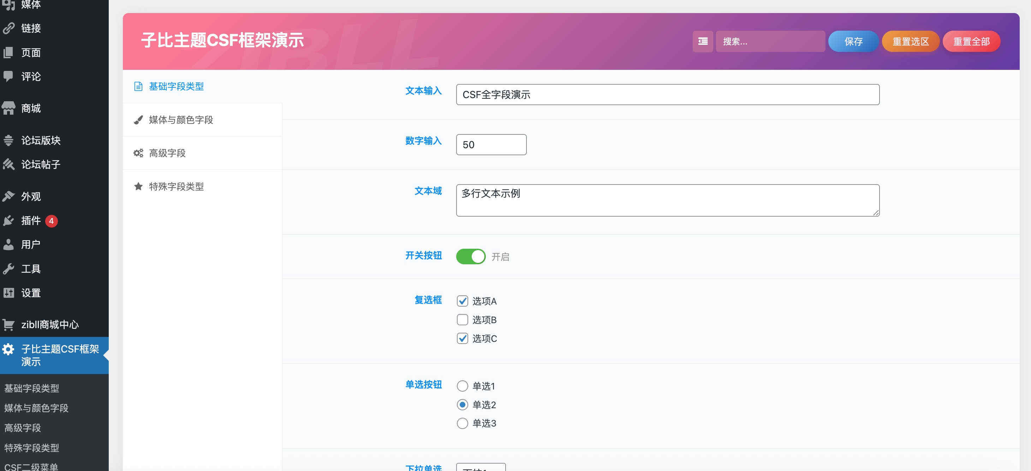Click the 工具 wrench icon in sidebar

pos(8,269)
